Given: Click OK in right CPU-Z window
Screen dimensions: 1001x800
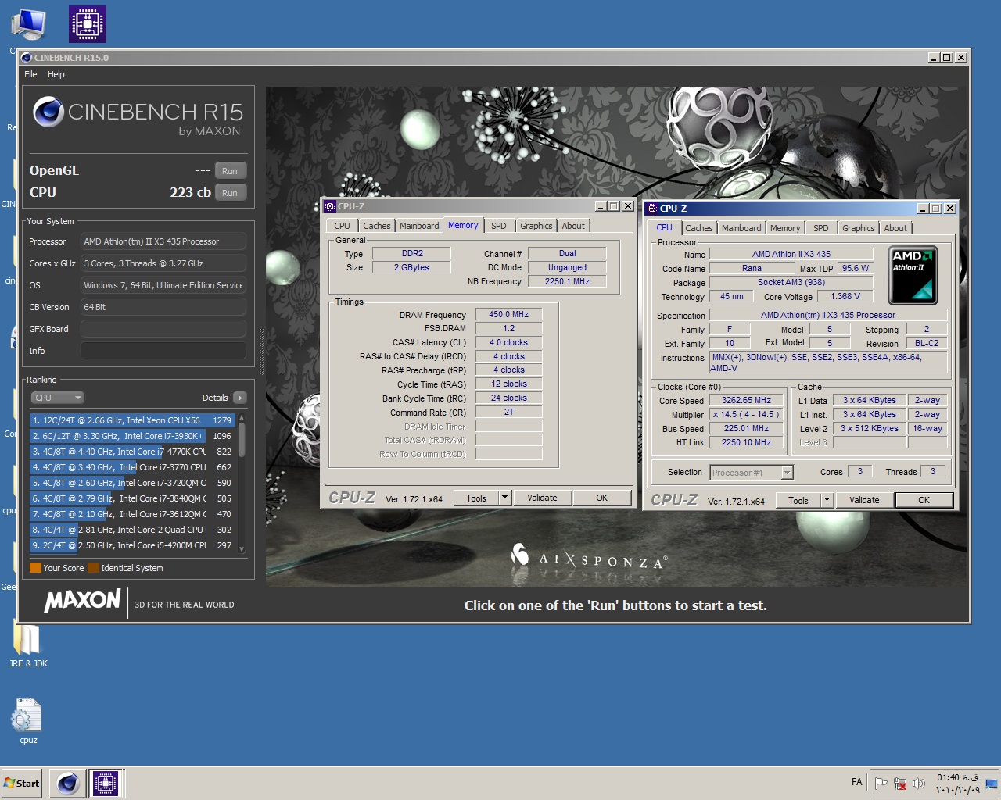Looking at the screenshot, I should coord(924,500).
